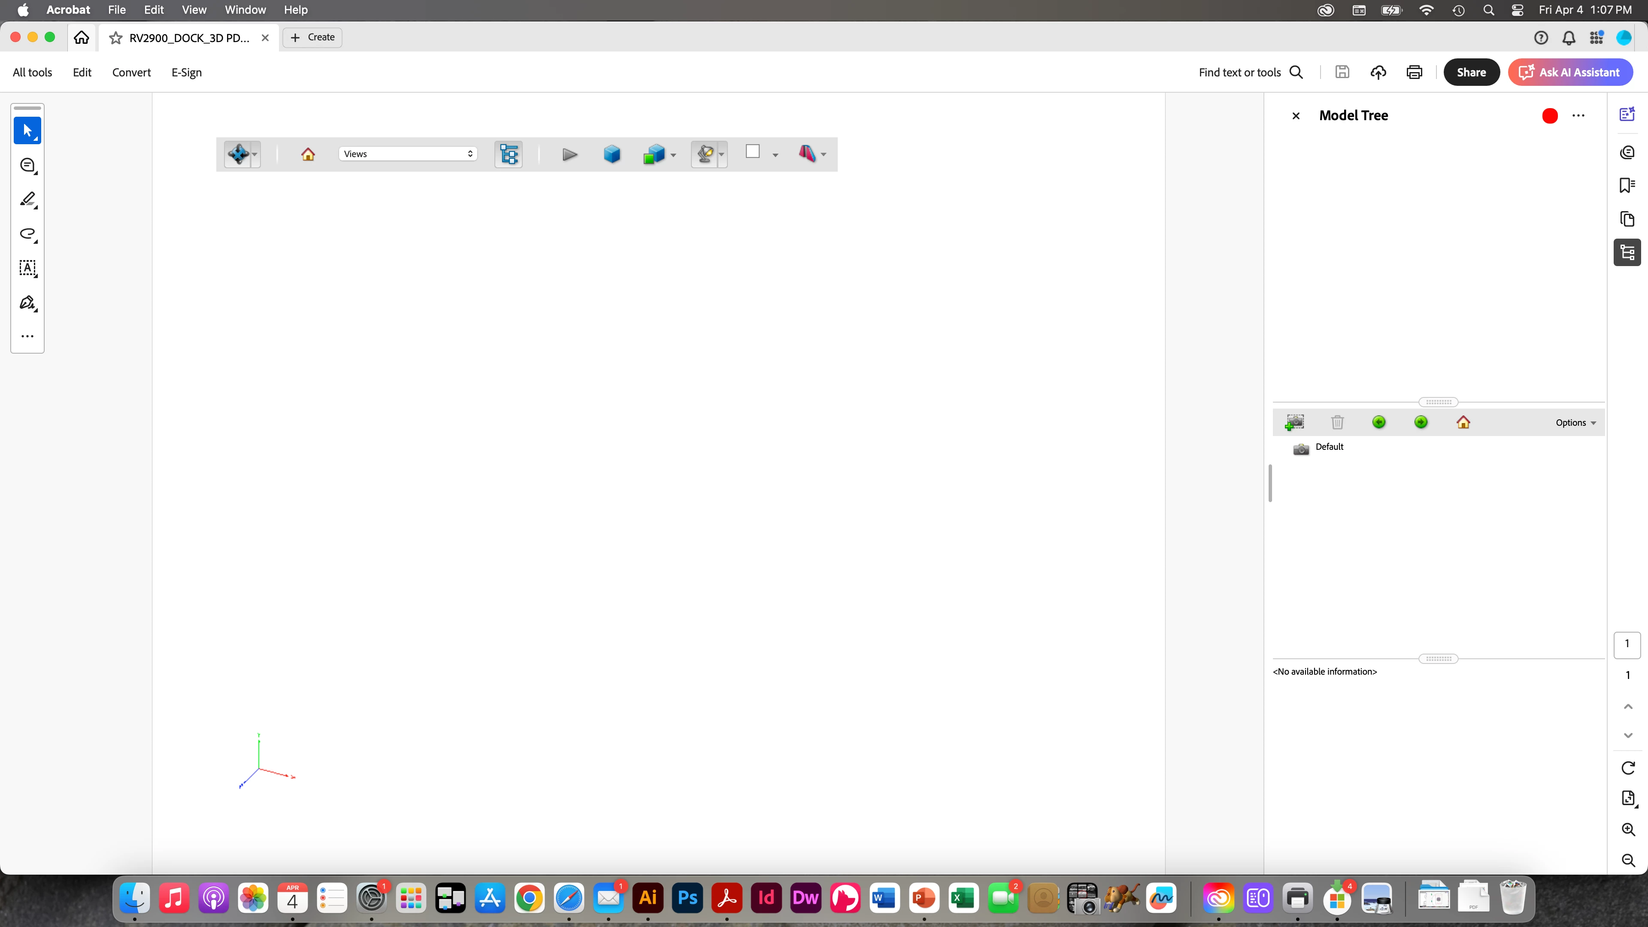The height and width of the screenshot is (927, 1648).
Task: Select the Default view entry
Action: tap(1329, 447)
